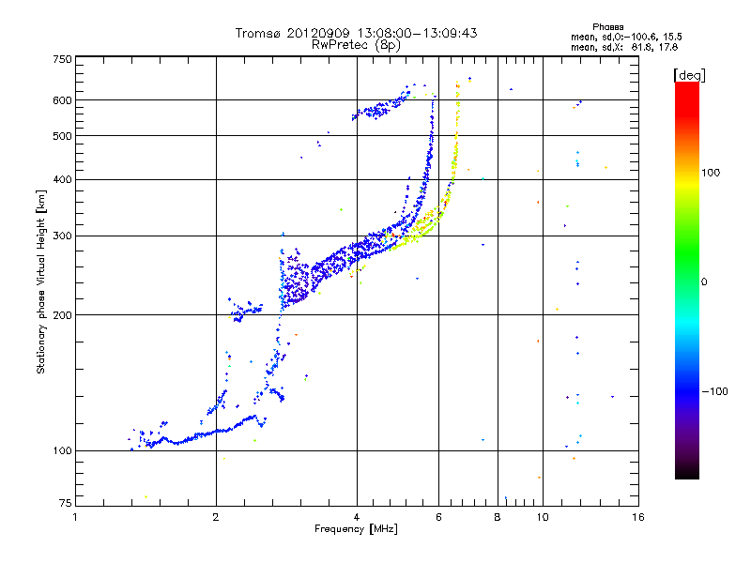Click the '[deg]' colorbar unit label

pyautogui.click(x=689, y=75)
